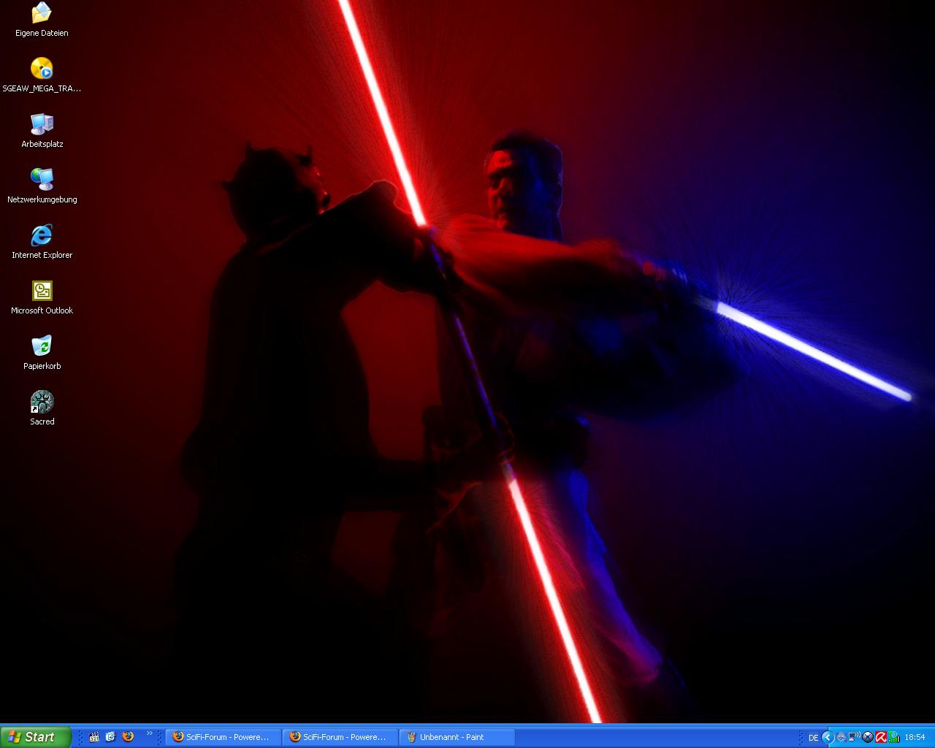
Task: Open Media Player Classic in Quick Launch
Action: click(94, 737)
